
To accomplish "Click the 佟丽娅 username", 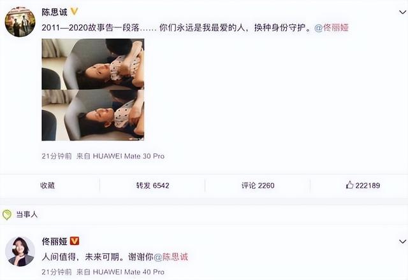I will coord(55,242).
